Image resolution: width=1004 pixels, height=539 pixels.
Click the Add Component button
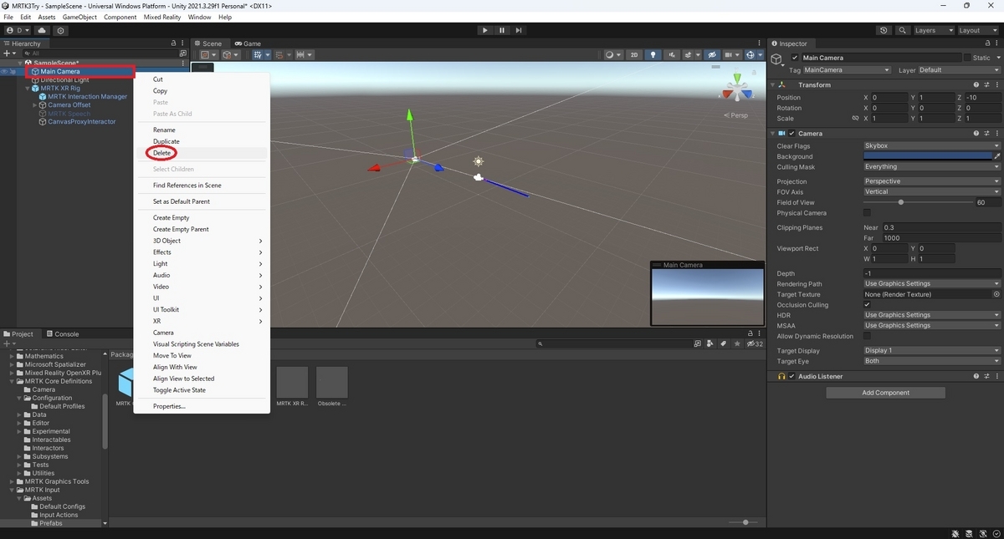pyautogui.click(x=885, y=393)
